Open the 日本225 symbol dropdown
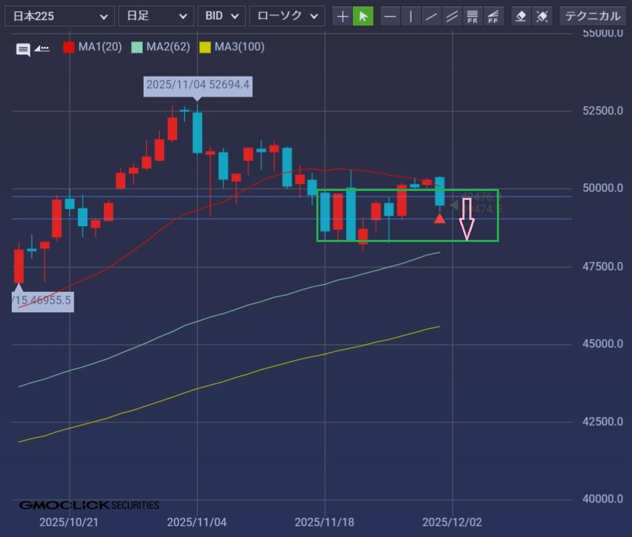 tap(59, 16)
